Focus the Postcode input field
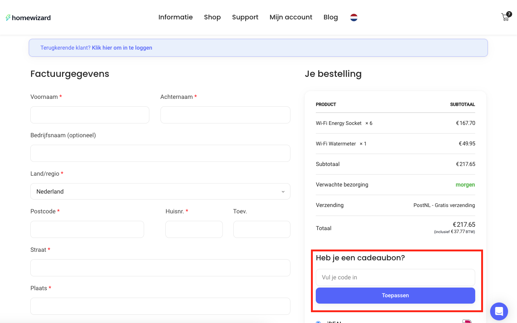Screen dimensions: 517x323 pyautogui.click(x=87, y=229)
